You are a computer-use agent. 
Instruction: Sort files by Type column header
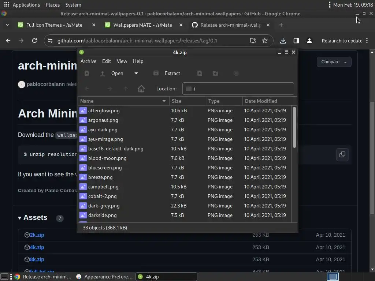coord(224,101)
